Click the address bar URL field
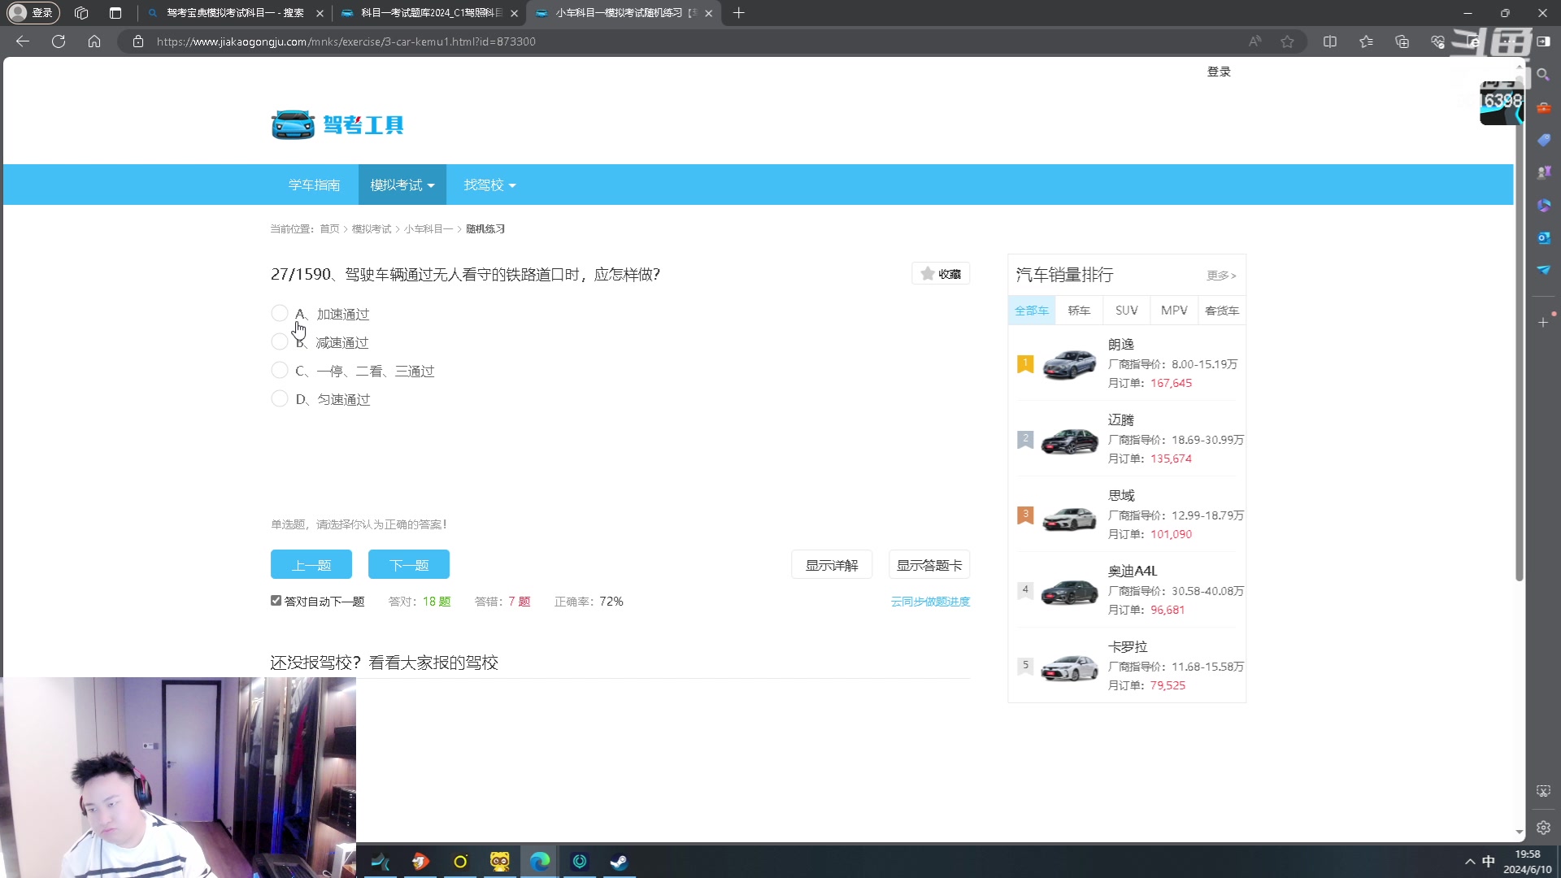 [x=341, y=41]
